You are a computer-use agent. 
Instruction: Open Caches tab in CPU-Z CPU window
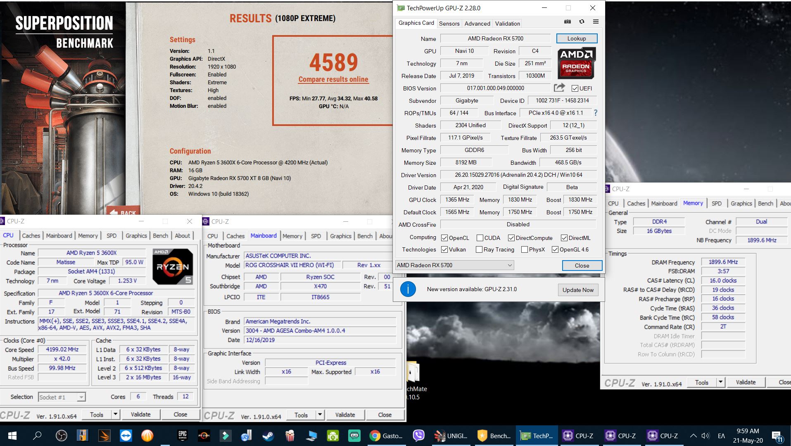pos(31,235)
